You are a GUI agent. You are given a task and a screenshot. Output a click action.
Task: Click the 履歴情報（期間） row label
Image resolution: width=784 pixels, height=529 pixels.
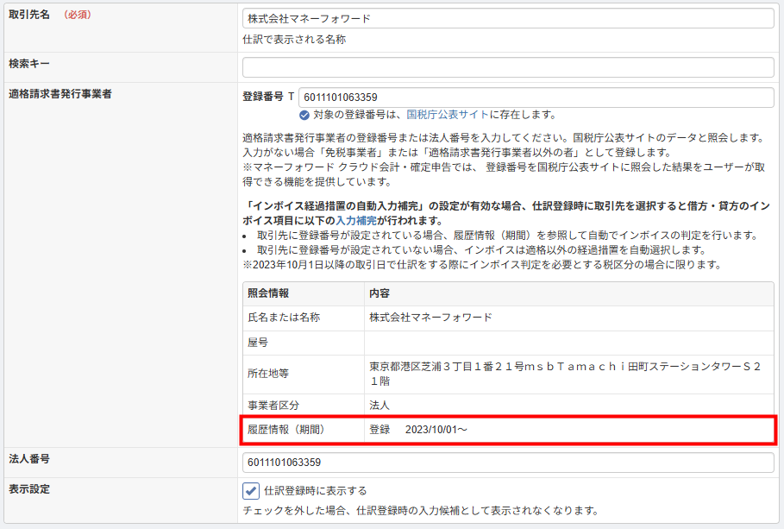click(x=286, y=430)
